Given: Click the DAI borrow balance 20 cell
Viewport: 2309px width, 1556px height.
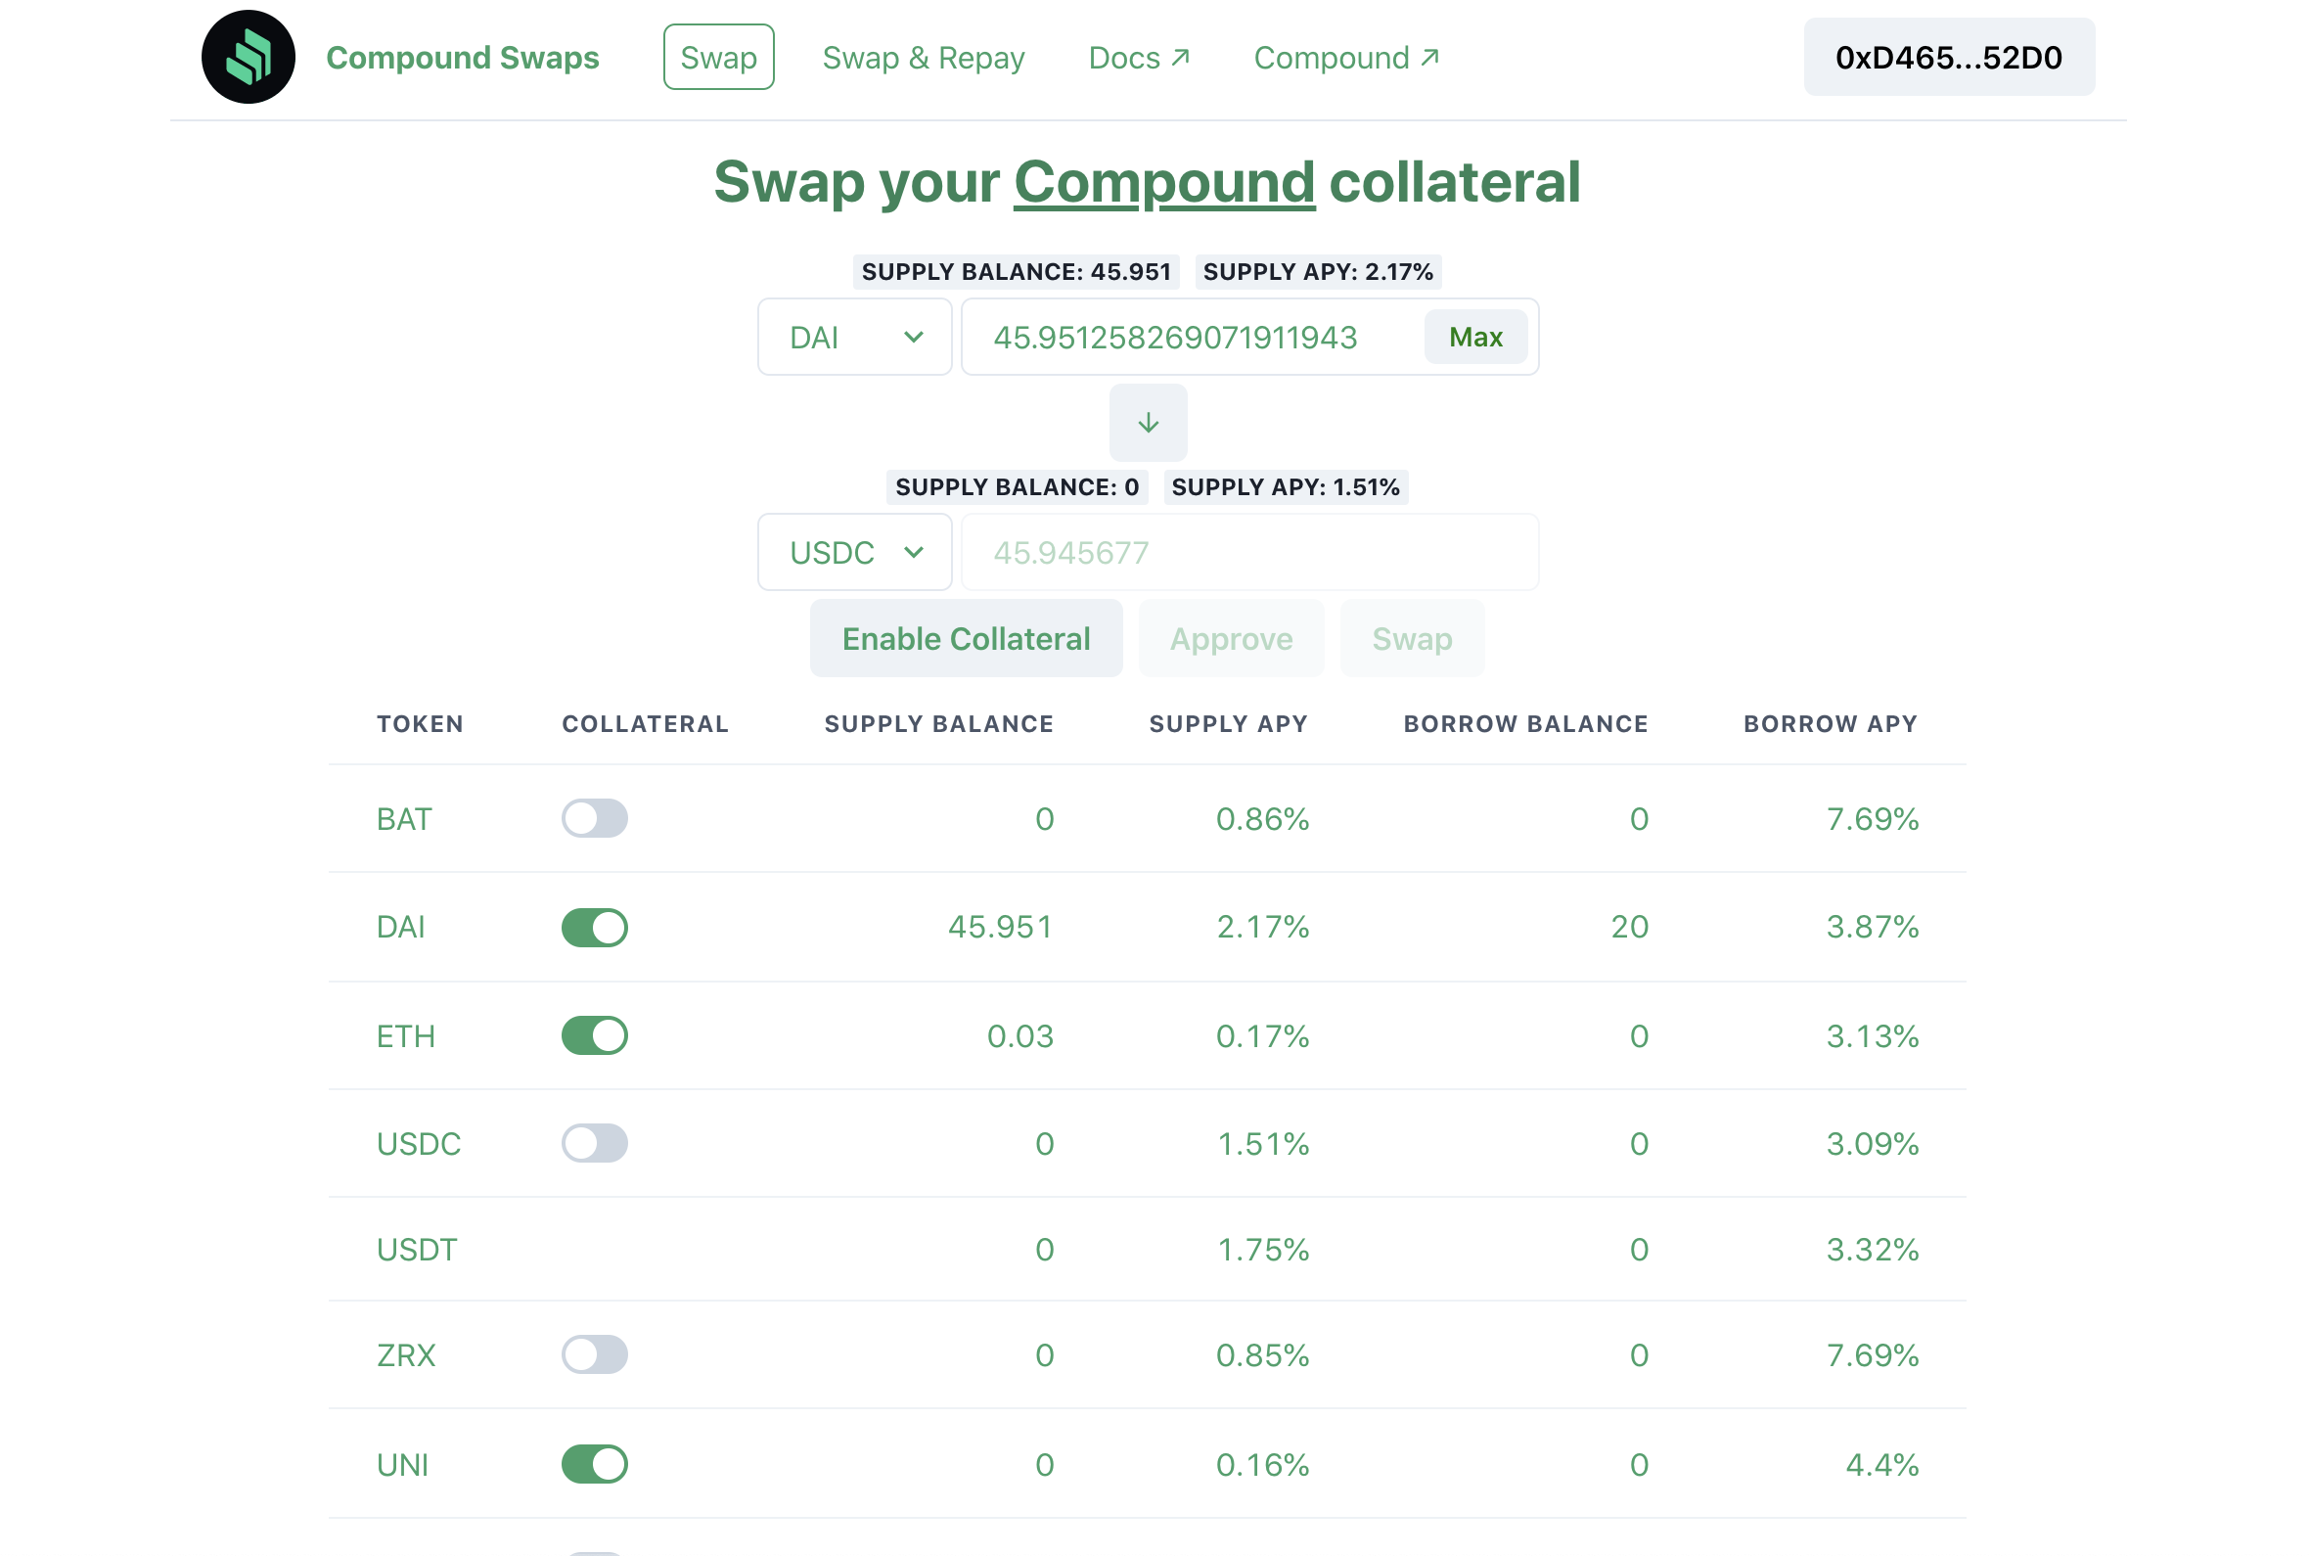Looking at the screenshot, I should [1629, 927].
